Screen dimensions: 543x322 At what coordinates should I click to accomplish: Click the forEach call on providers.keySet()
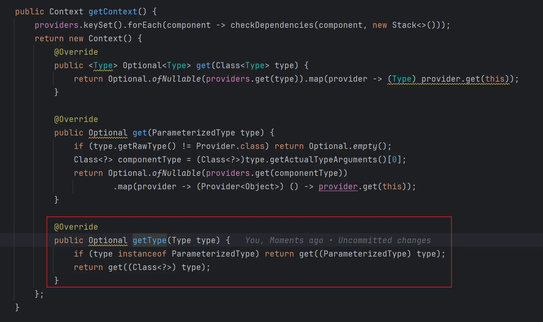[144, 25]
